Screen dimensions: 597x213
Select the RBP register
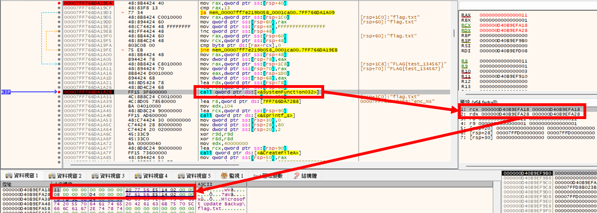click(465, 35)
